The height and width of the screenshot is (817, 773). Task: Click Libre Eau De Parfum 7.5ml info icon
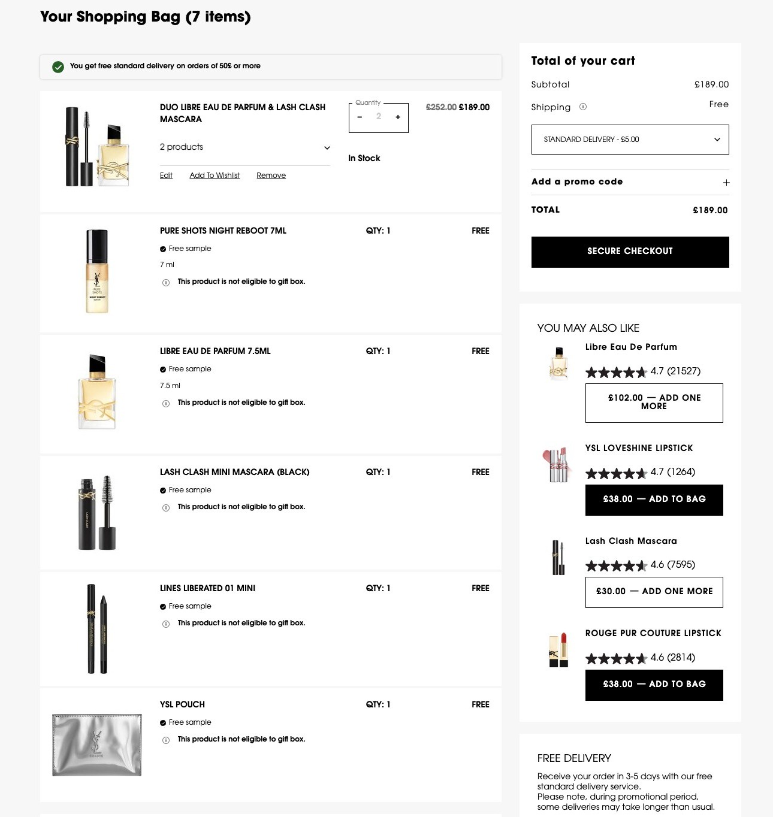click(x=166, y=403)
